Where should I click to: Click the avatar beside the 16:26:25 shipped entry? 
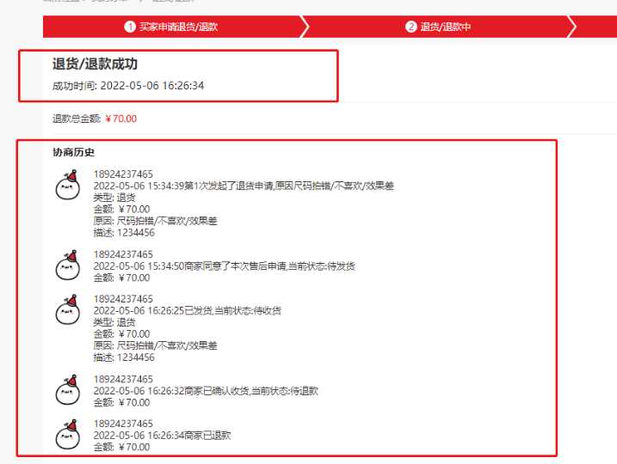point(67,309)
